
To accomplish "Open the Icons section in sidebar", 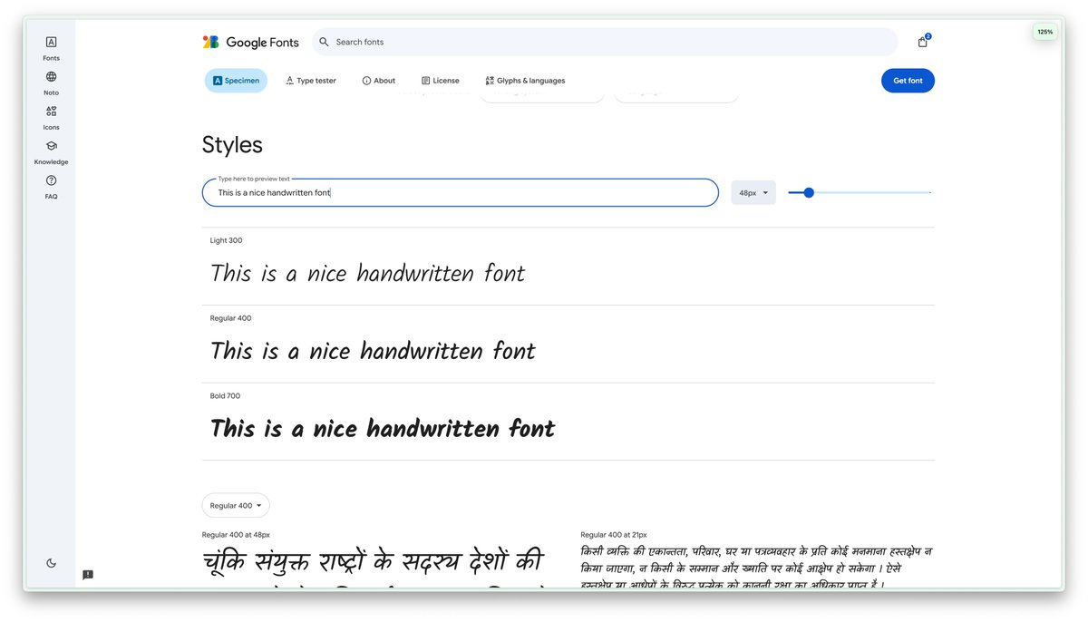I will pyautogui.click(x=51, y=117).
